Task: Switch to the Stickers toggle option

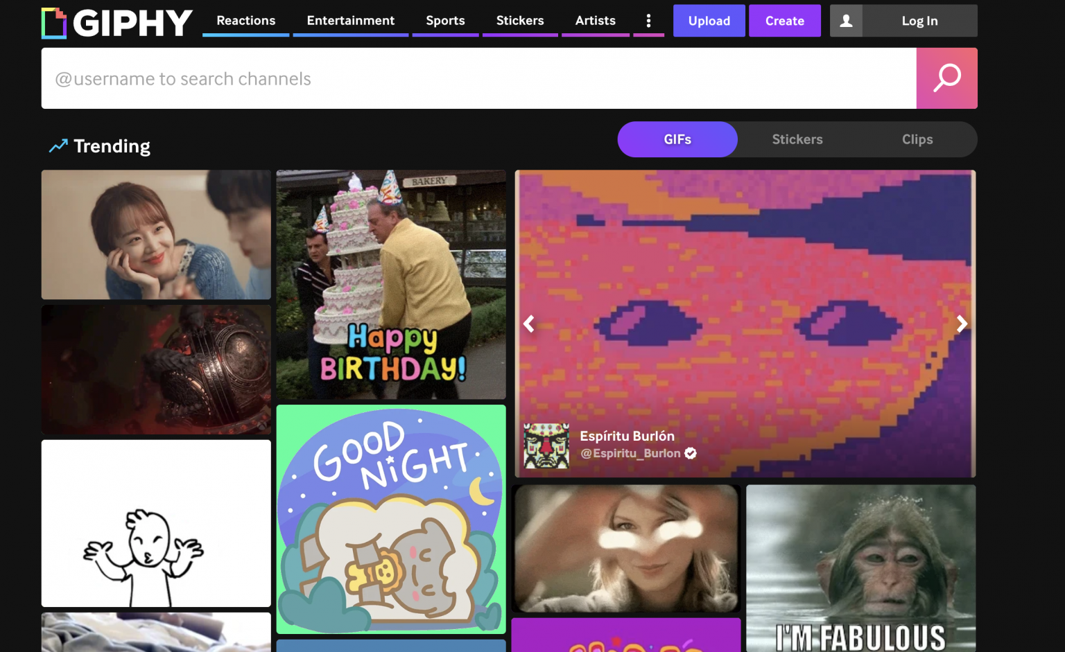Action: pos(797,139)
